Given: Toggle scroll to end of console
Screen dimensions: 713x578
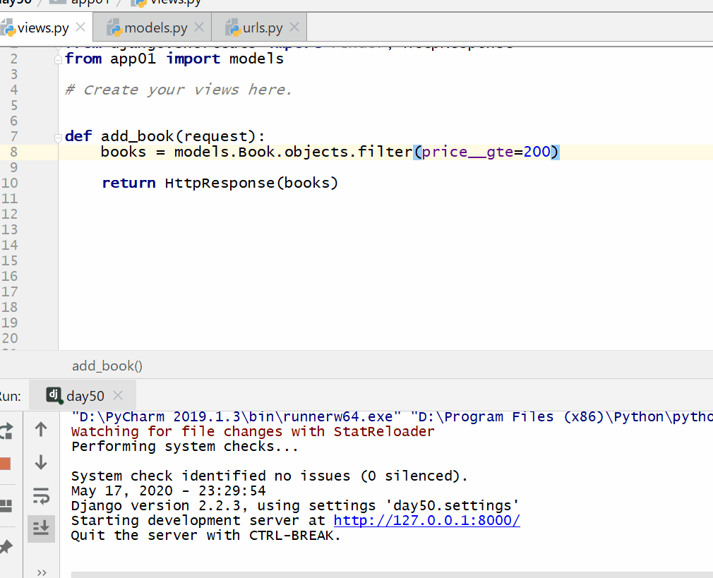Looking at the screenshot, I should (41, 528).
